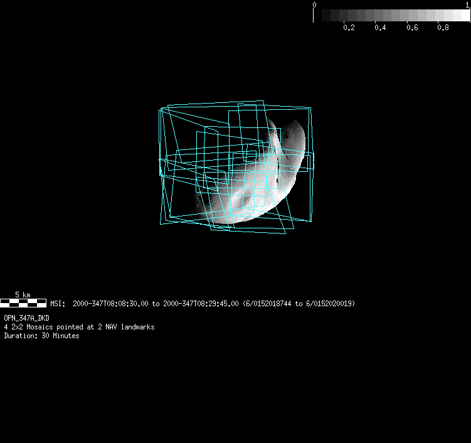This screenshot has width=471, height=443.
Task: Click the MSI instrument label
Action: click(x=57, y=304)
